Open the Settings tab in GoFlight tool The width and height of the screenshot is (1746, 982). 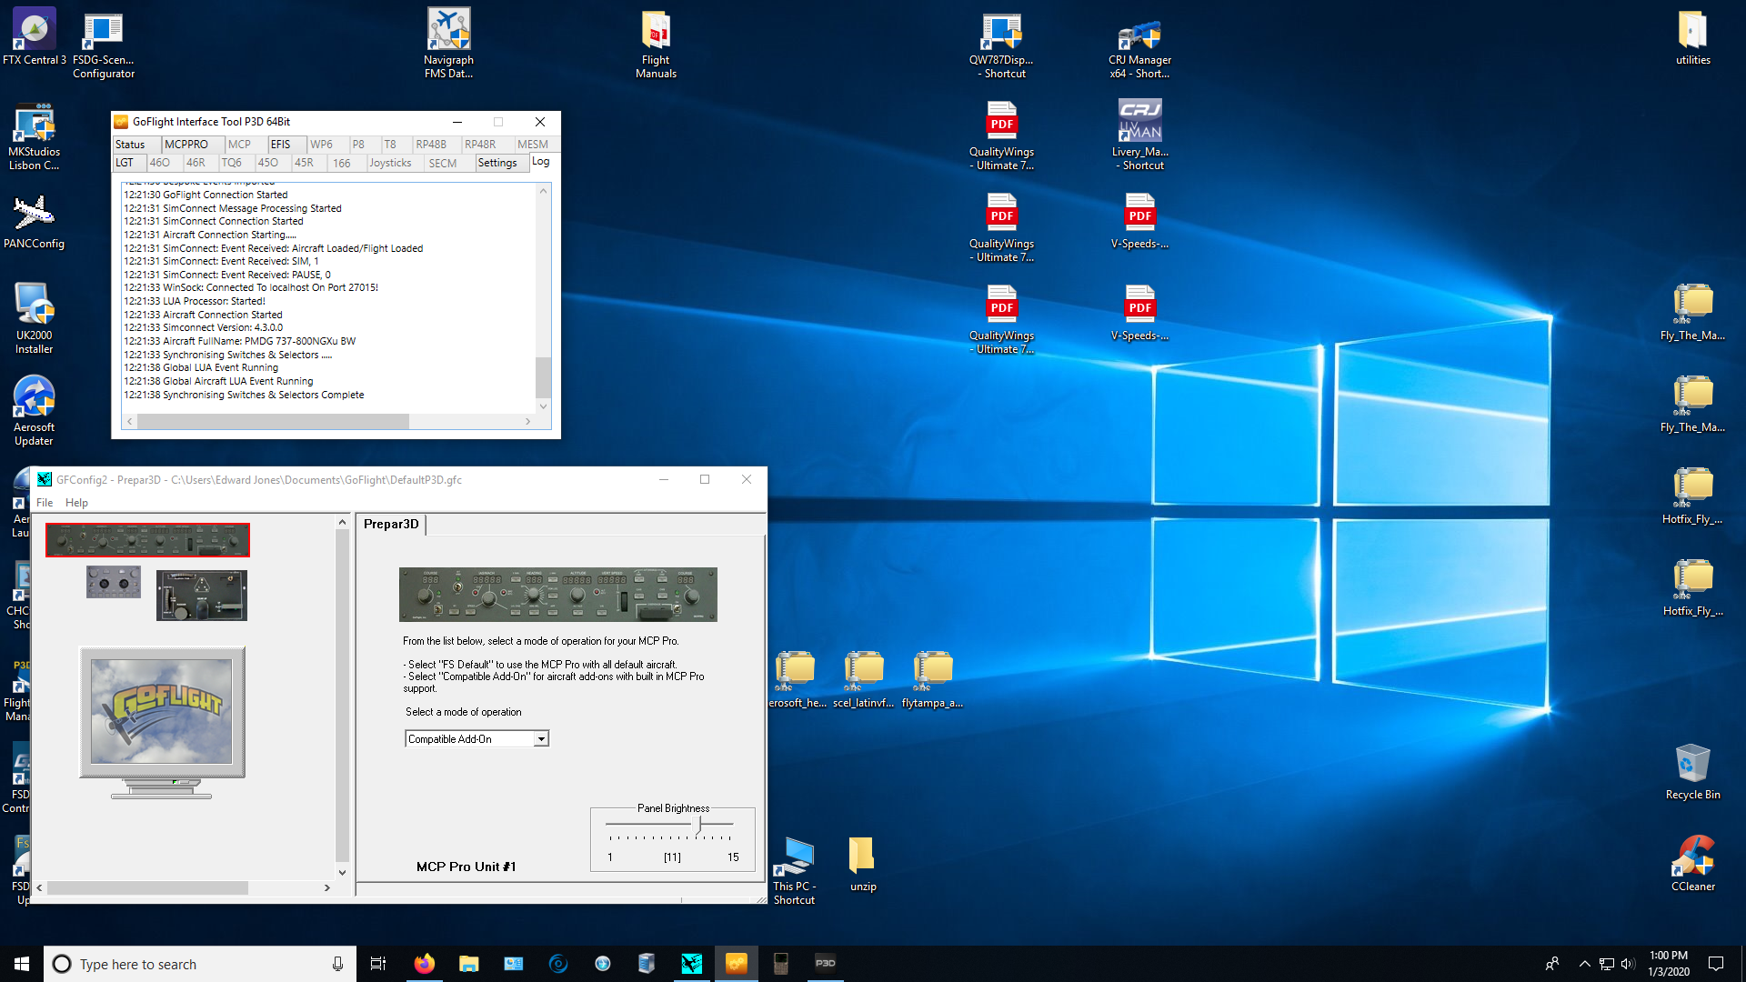[497, 163]
